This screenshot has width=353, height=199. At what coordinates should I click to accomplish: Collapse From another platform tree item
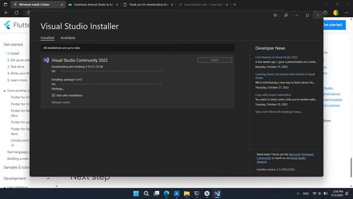coord(4,91)
